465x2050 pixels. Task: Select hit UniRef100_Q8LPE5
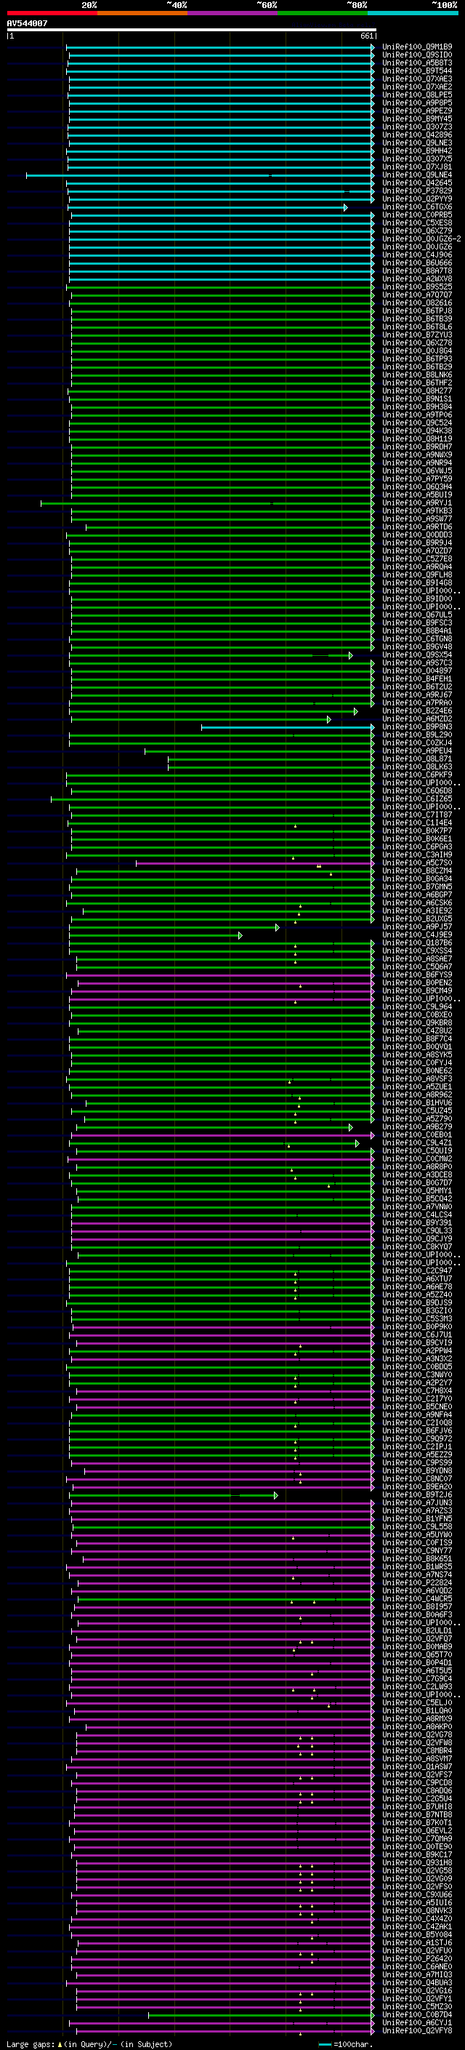[x=417, y=95]
